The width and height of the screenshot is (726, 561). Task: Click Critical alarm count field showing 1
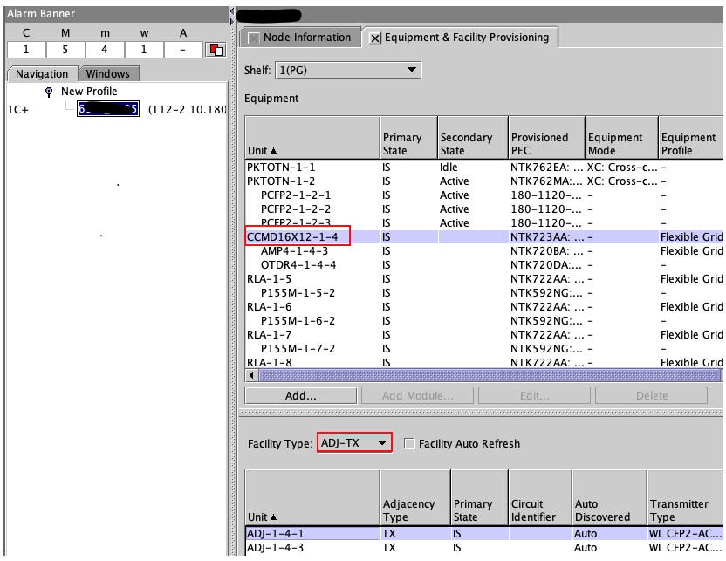[x=26, y=50]
